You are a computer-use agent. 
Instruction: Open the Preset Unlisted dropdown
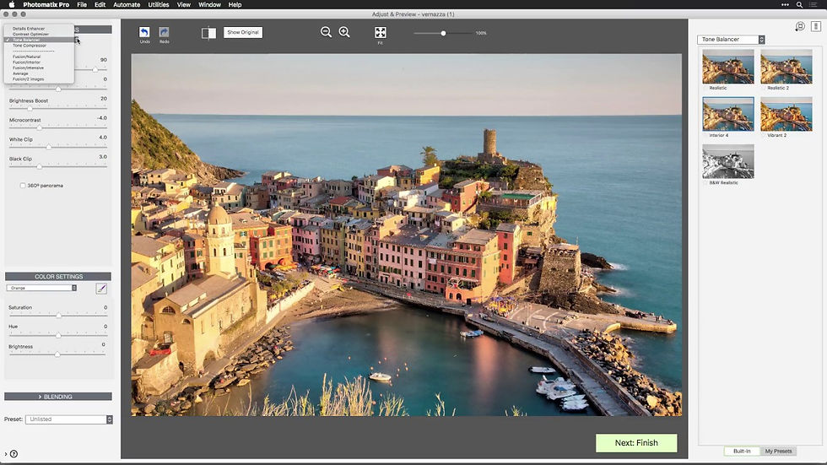point(69,419)
